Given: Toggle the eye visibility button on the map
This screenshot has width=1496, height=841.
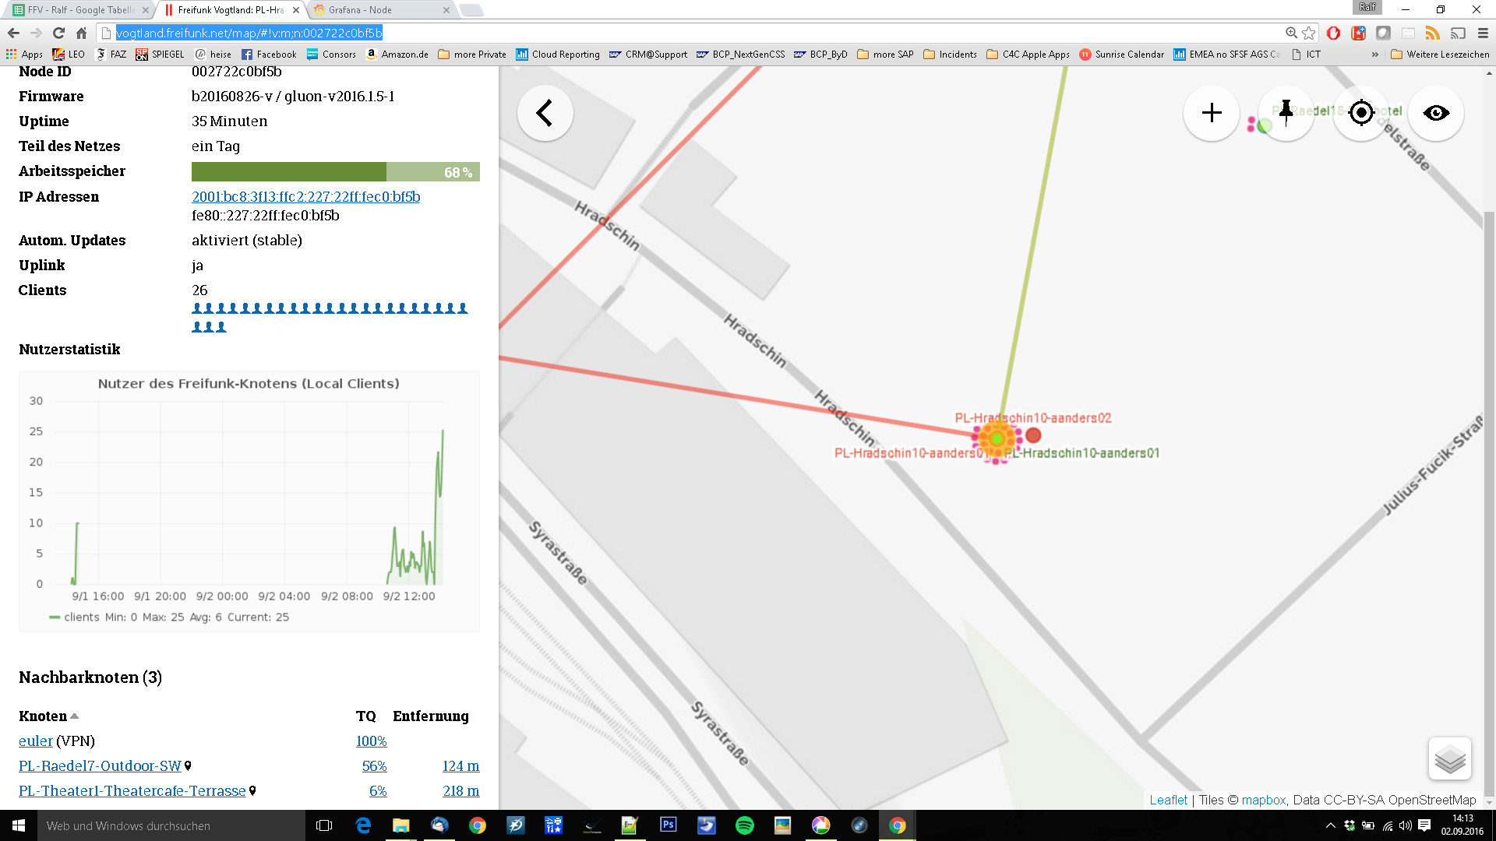Looking at the screenshot, I should click(x=1435, y=114).
